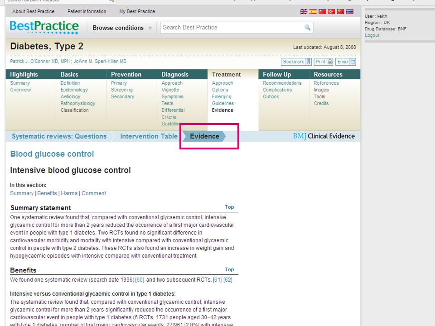435x326 pixels.
Task: Switch to the Follow Up tab
Action: pyautogui.click(x=284, y=74)
